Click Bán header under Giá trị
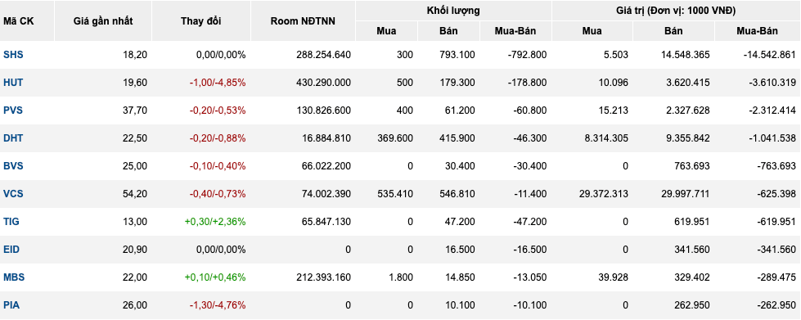This screenshot has width=801, height=320. point(673,31)
